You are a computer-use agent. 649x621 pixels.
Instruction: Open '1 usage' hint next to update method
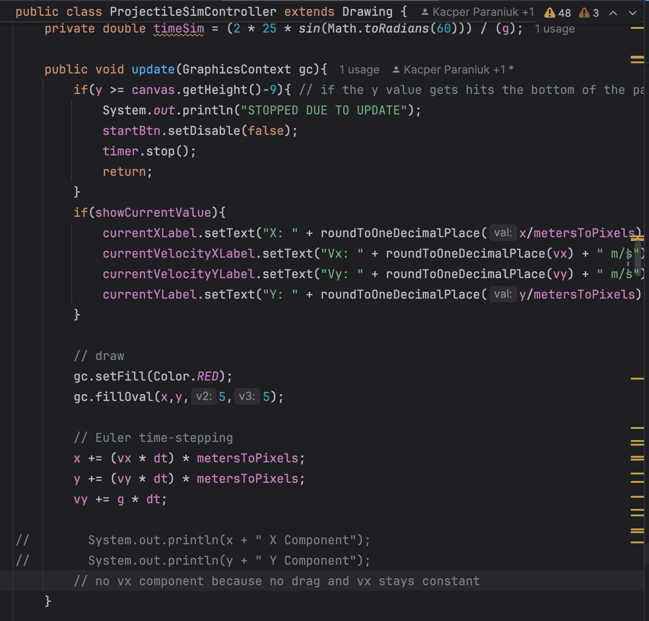point(359,70)
